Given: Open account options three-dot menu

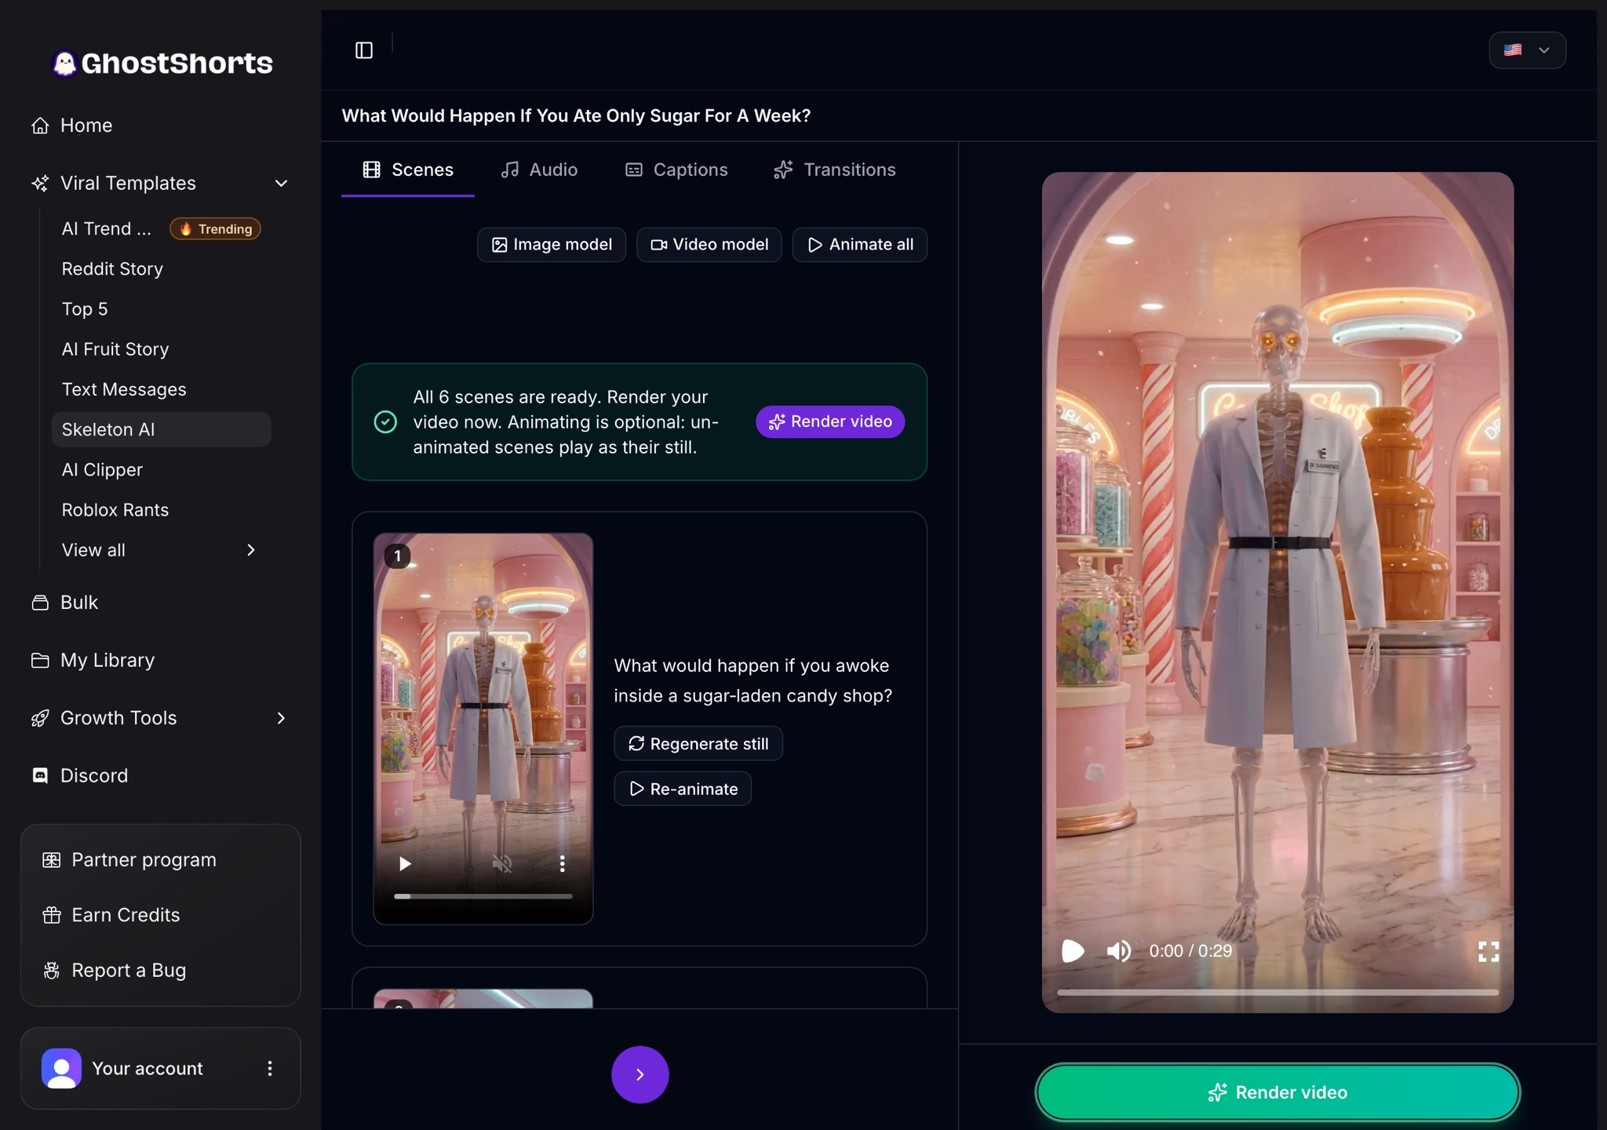Looking at the screenshot, I should [270, 1069].
